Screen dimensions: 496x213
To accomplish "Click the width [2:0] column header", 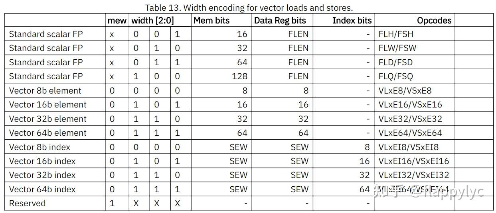I will click(152, 20).
